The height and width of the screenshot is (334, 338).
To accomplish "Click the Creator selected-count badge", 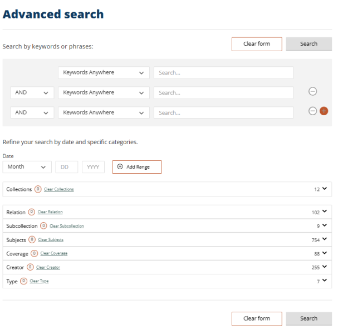I will [30, 267].
